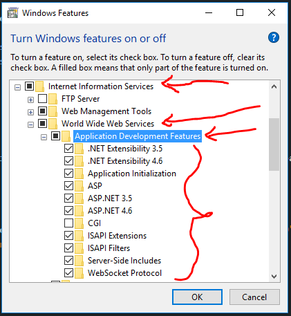Screen dimensions: 291x316
Task: Collapse the Application Development Features node
Action: pos(44,138)
